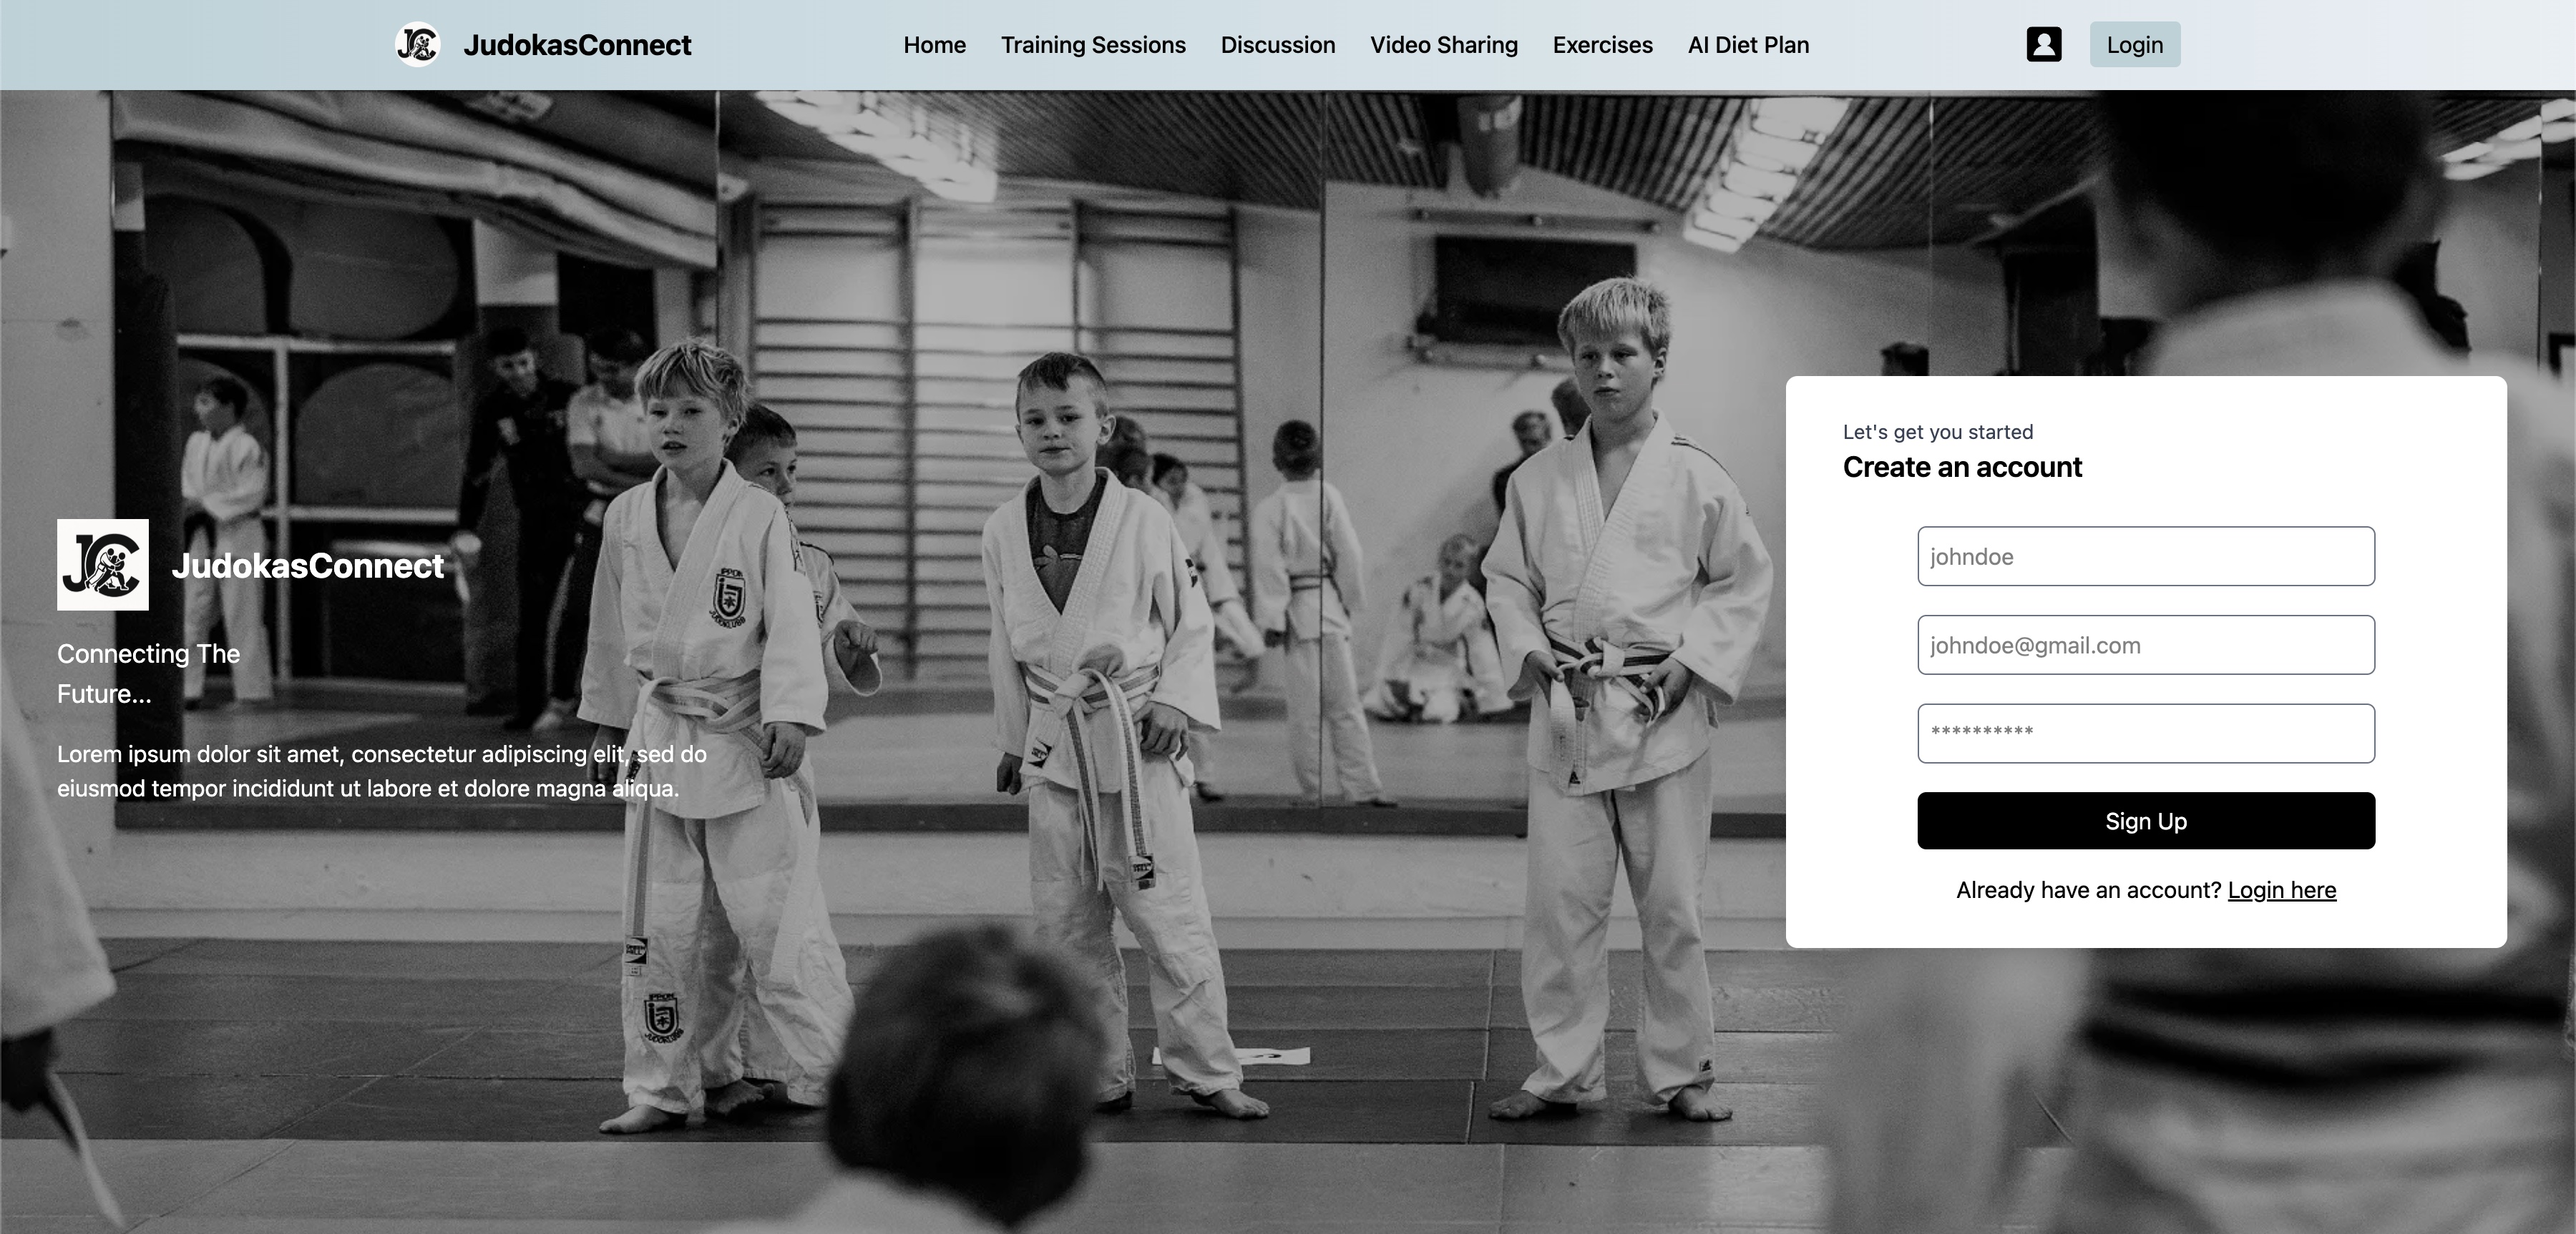Open the Home page
The width and height of the screenshot is (2576, 1234).
click(934, 45)
